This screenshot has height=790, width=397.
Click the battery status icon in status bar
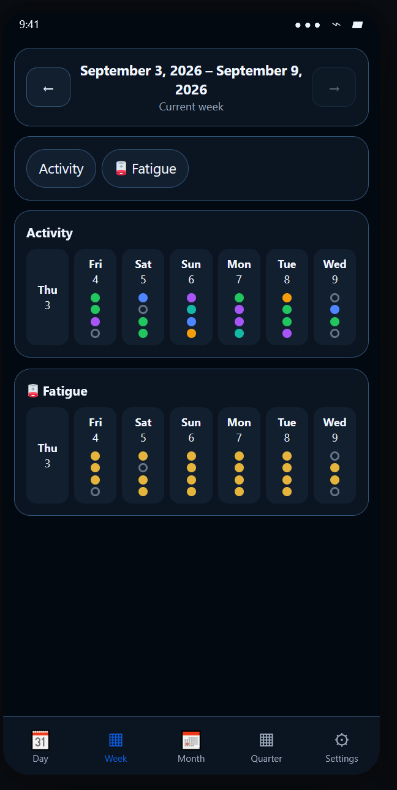tap(357, 25)
